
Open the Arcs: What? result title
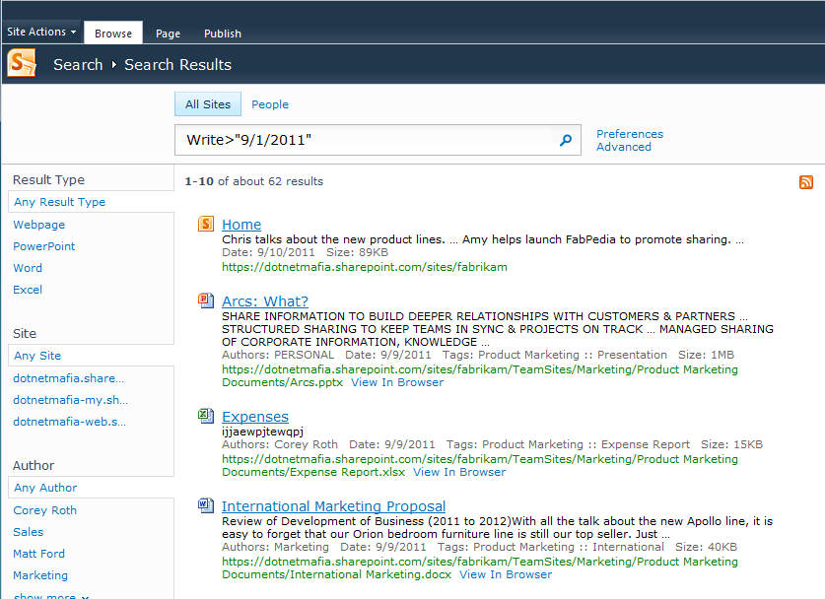[x=265, y=301]
